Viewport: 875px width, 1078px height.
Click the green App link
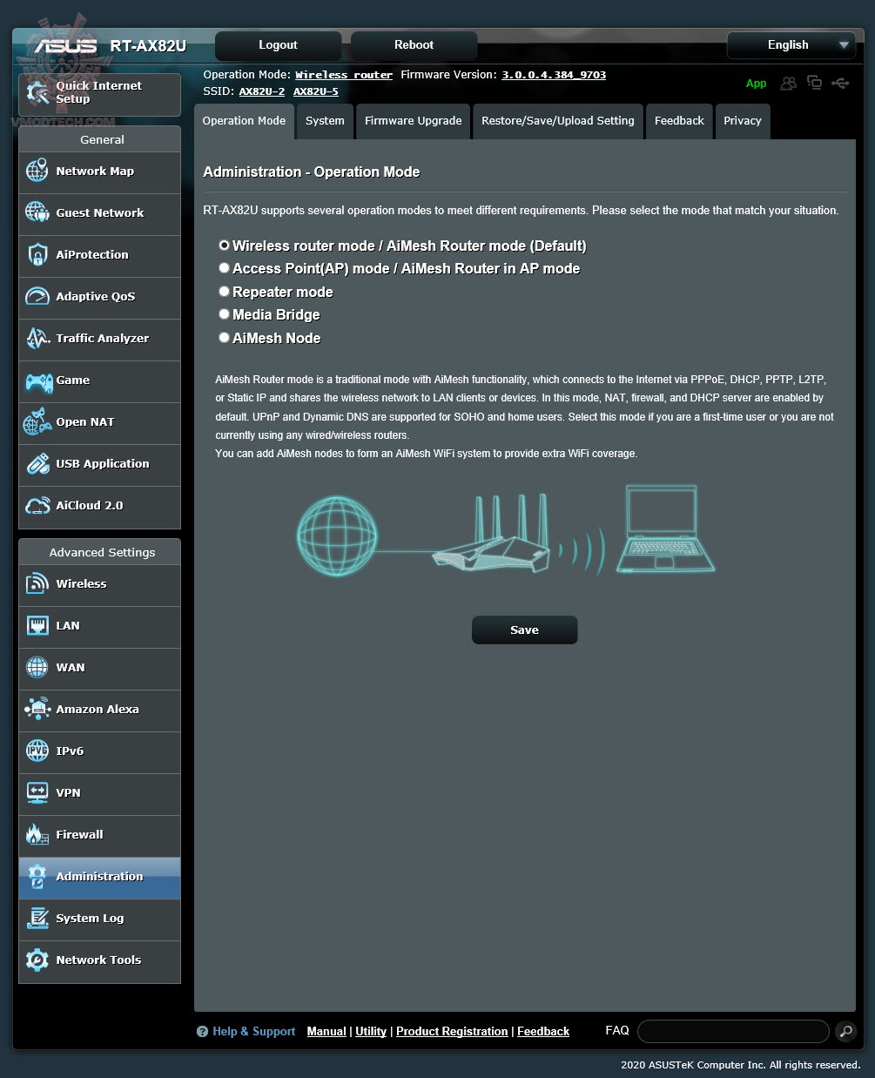tap(756, 84)
